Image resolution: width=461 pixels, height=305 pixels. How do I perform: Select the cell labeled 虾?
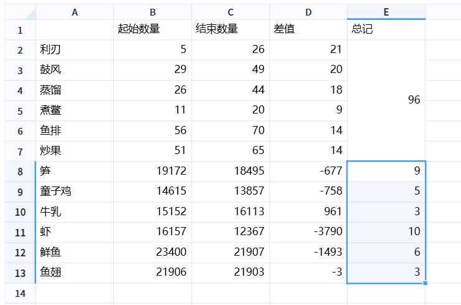[x=75, y=232]
